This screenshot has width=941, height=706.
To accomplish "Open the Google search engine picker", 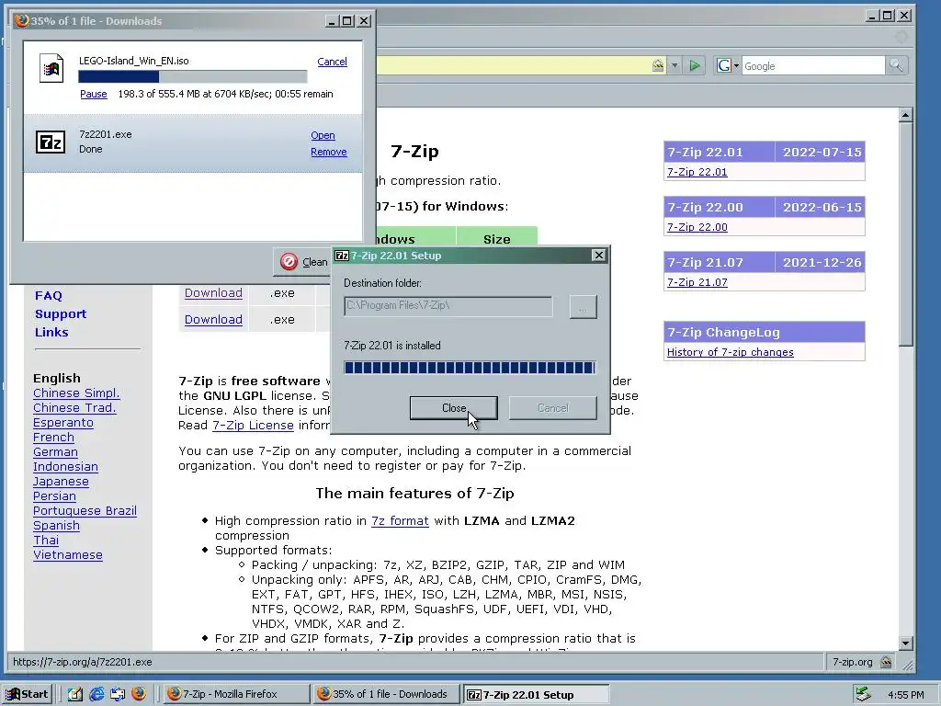I will [728, 65].
